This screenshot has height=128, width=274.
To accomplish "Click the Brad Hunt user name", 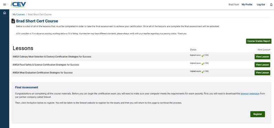I will (234, 5).
